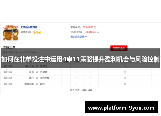Open the 历史投注记录>> link
The height and width of the screenshot is (116, 161).
click(x=79, y=37)
